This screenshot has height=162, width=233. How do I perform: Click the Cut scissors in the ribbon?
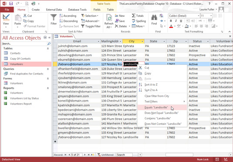(27, 16)
